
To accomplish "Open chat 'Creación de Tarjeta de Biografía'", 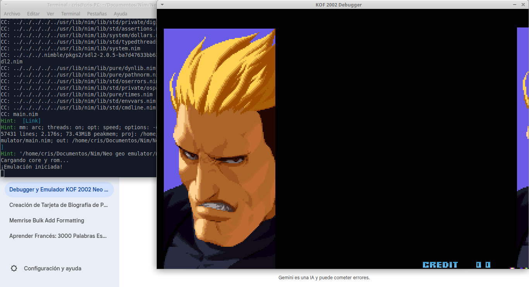I will (59, 205).
